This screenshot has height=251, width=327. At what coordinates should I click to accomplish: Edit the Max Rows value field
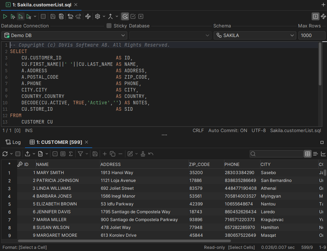(x=312, y=35)
